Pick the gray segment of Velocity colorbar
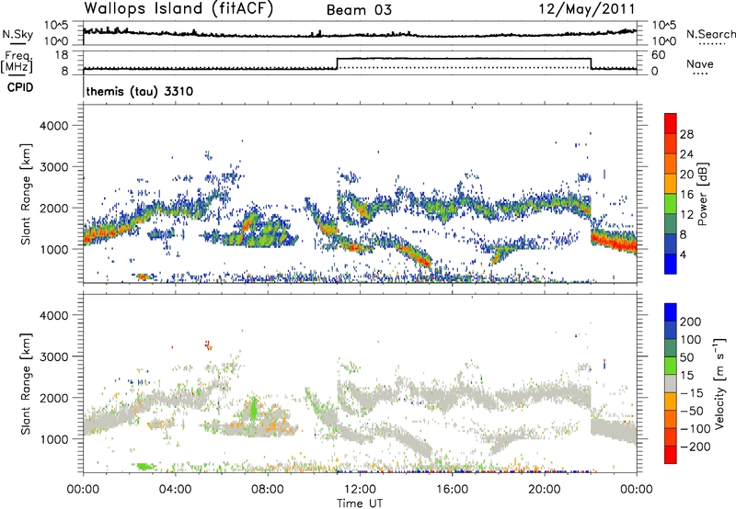This screenshot has width=736, height=509. 671,383
